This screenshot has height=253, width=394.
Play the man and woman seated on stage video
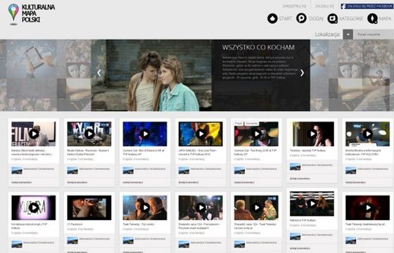[312, 204]
